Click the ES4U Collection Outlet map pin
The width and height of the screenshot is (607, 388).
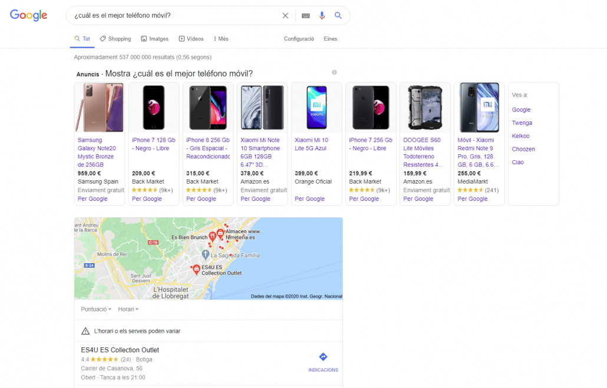click(196, 269)
